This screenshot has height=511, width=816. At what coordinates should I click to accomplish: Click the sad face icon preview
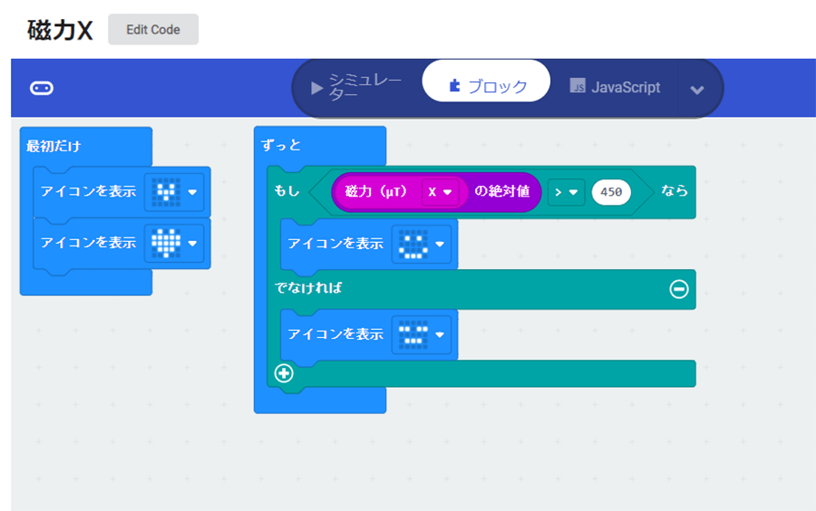(x=413, y=334)
